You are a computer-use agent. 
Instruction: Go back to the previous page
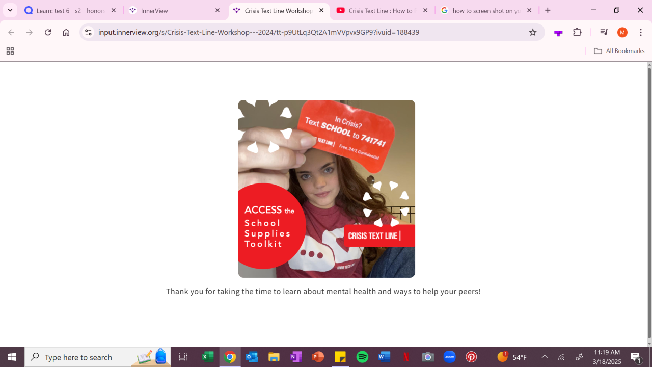(11, 32)
